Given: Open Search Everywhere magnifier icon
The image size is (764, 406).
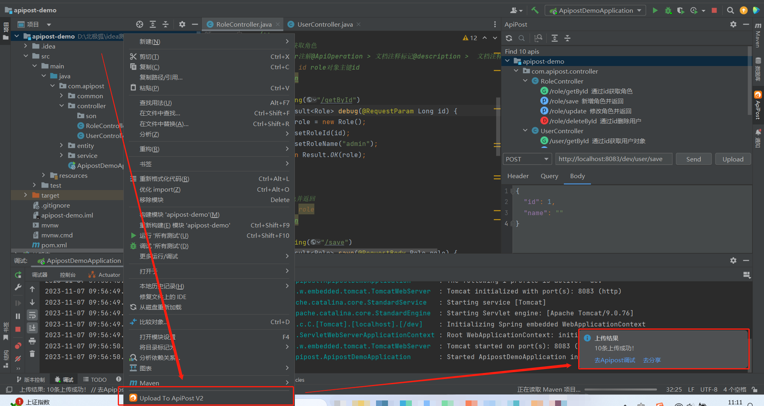Looking at the screenshot, I should click(x=730, y=10).
